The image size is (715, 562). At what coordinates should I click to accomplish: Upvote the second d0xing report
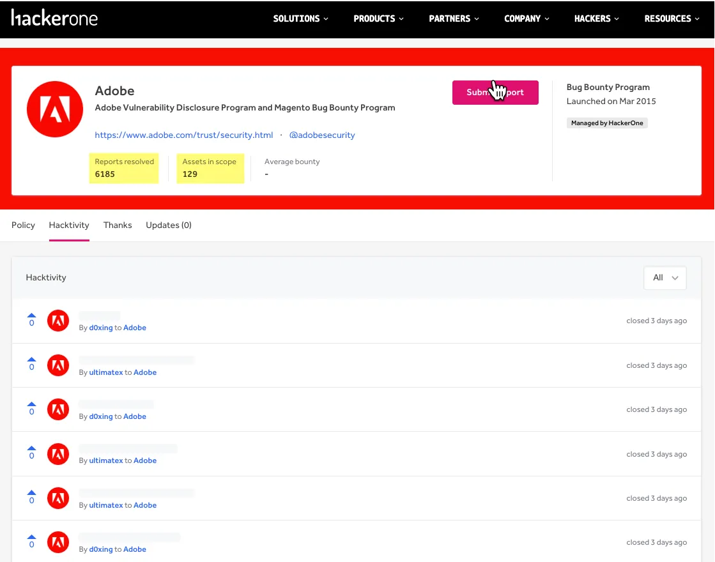pos(31,404)
